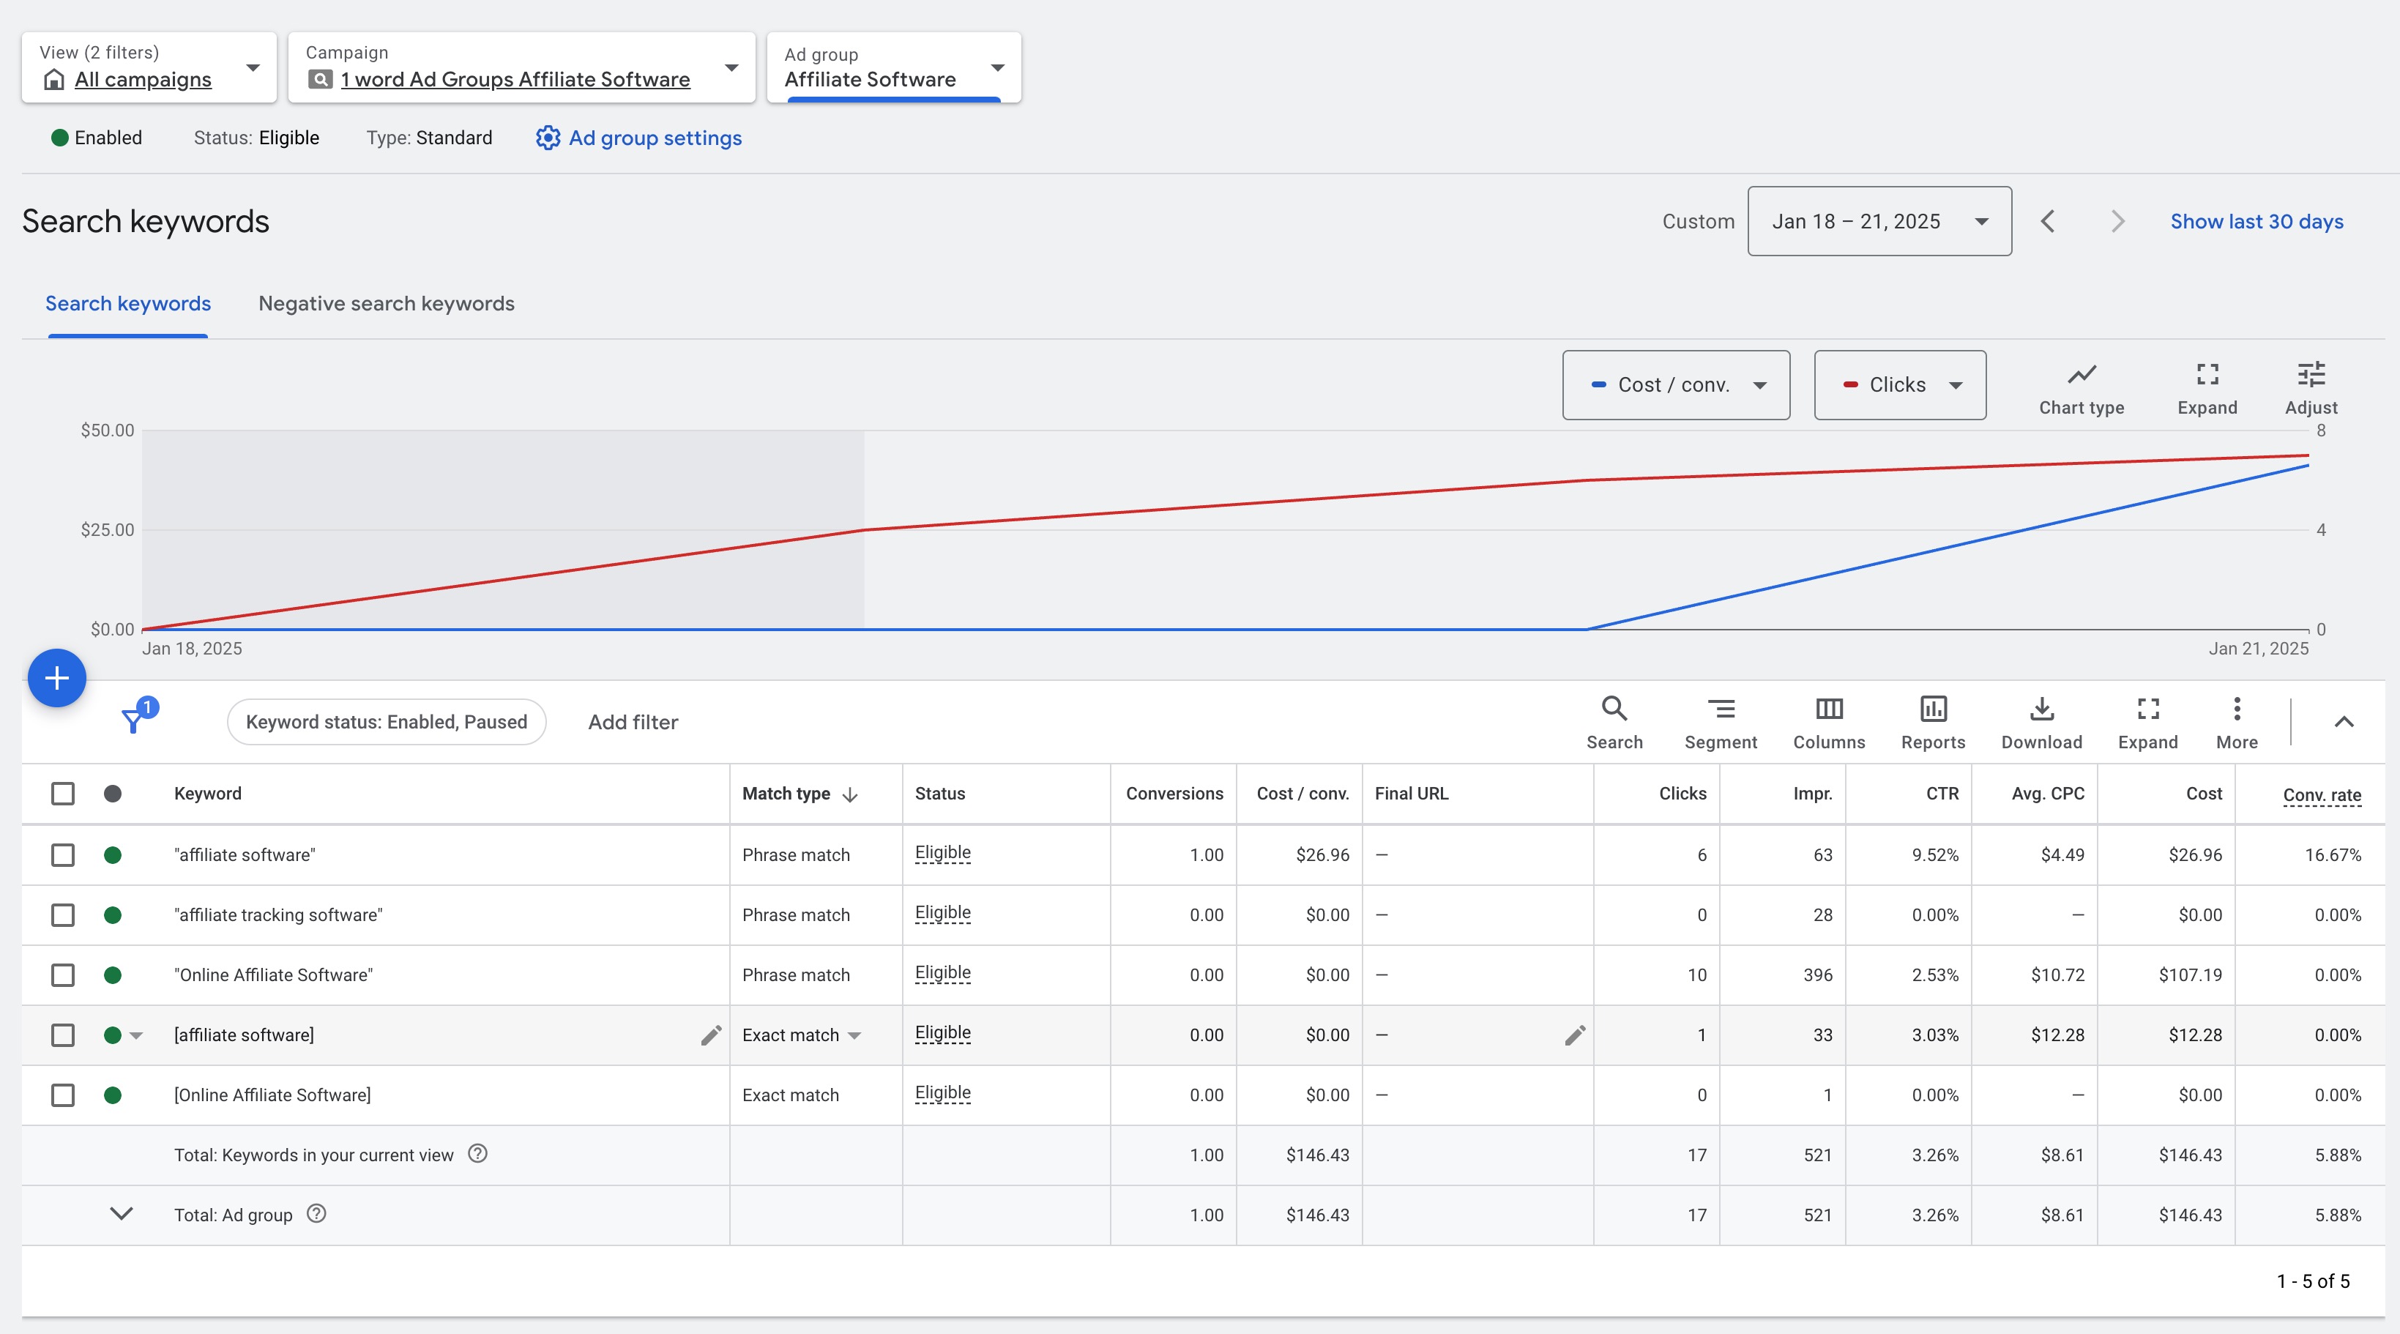Click the Show last 30 days link
2400x1334 pixels.
click(x=2256, y=221)
